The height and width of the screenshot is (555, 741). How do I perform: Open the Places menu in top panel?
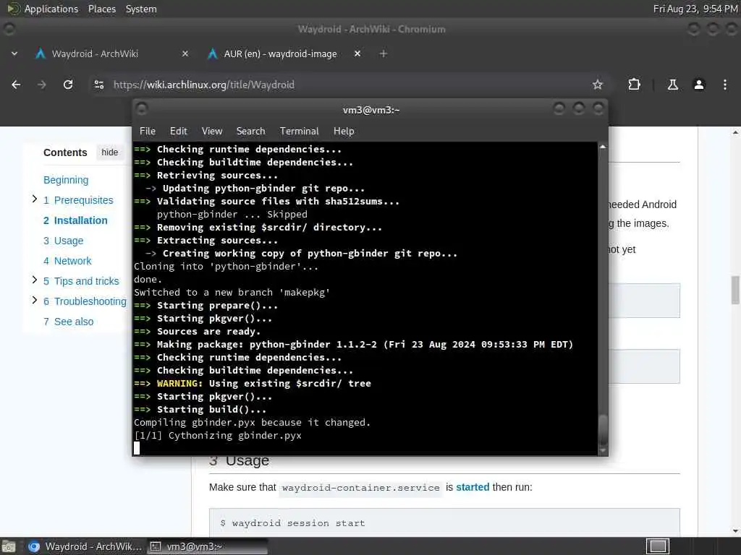pyautogui.click(x=102, y=9)
